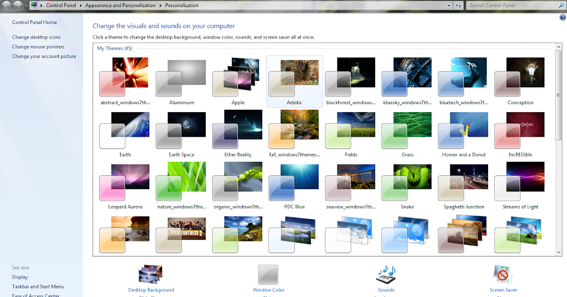Go forward with the Forward arrow button
This screenshot has height=297, width=567.
coord(18,5)
